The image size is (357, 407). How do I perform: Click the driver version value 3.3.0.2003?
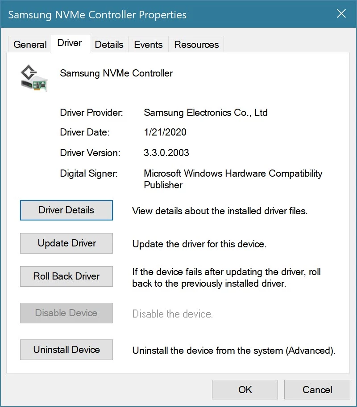click(166, 153)
